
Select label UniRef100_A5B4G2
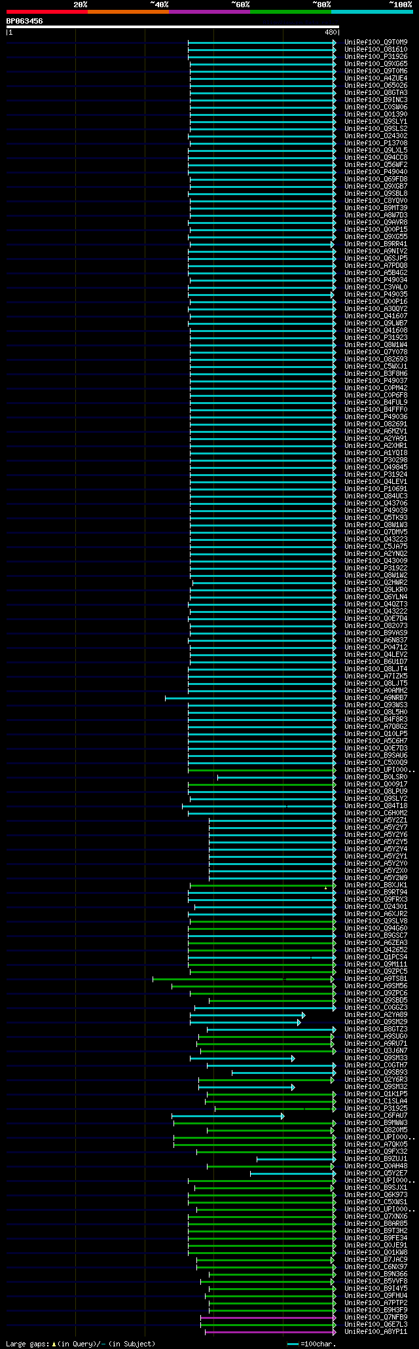[x=376, y=273]
